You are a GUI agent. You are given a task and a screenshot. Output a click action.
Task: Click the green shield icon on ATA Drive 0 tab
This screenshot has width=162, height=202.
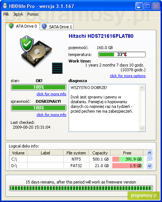coord(11,26)
